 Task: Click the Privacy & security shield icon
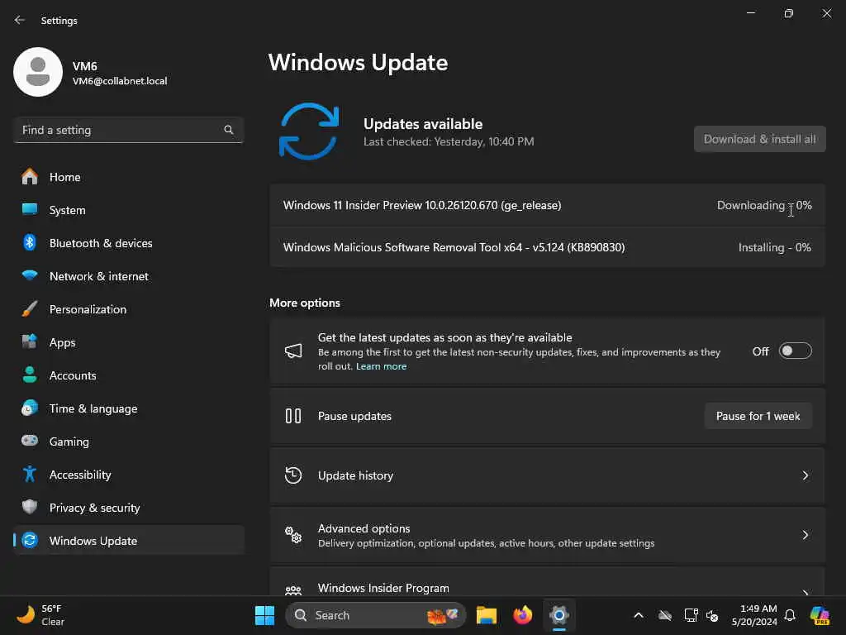point(30,507)
